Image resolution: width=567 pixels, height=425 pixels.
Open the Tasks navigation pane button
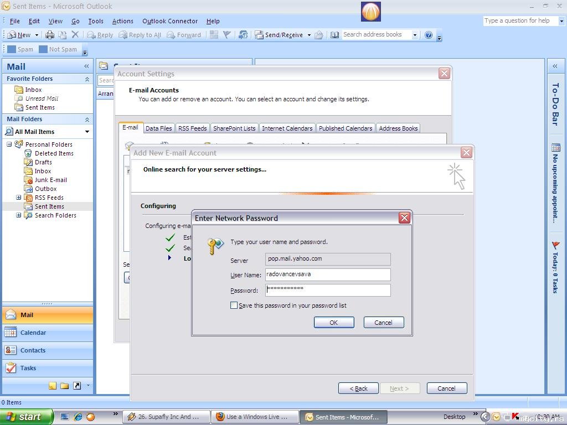pos(48,368)
